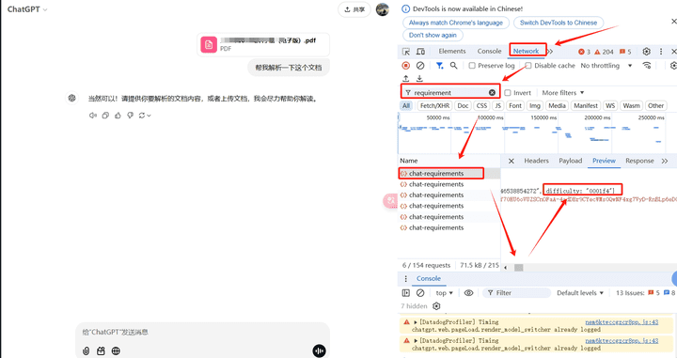Enable the Invert checkbox
Screen dimensions: 677x358
click(x=508, y=93)
